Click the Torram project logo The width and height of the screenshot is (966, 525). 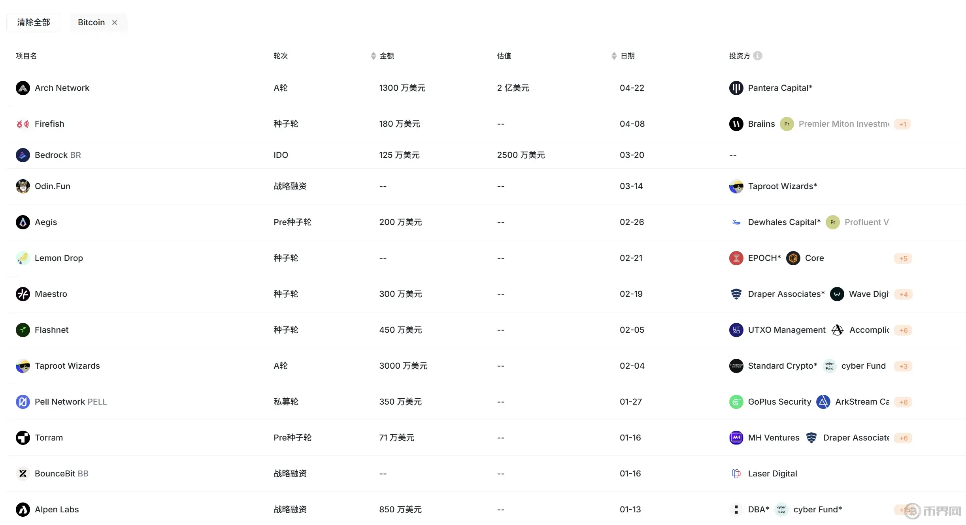tap(23, 438)
